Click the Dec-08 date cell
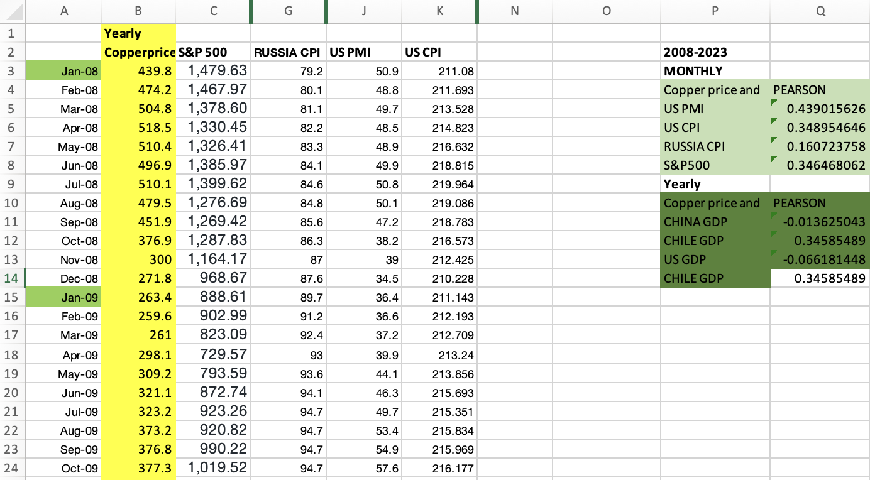870x480 pixels. 63,278
